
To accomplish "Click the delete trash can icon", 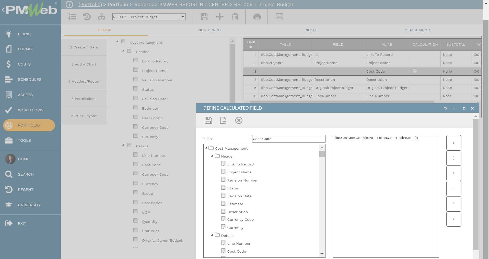I will tap(235, 17).
